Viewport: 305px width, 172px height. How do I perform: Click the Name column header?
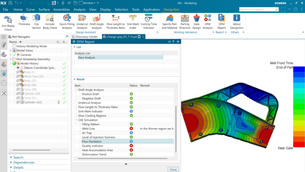[x=32, y=42]
